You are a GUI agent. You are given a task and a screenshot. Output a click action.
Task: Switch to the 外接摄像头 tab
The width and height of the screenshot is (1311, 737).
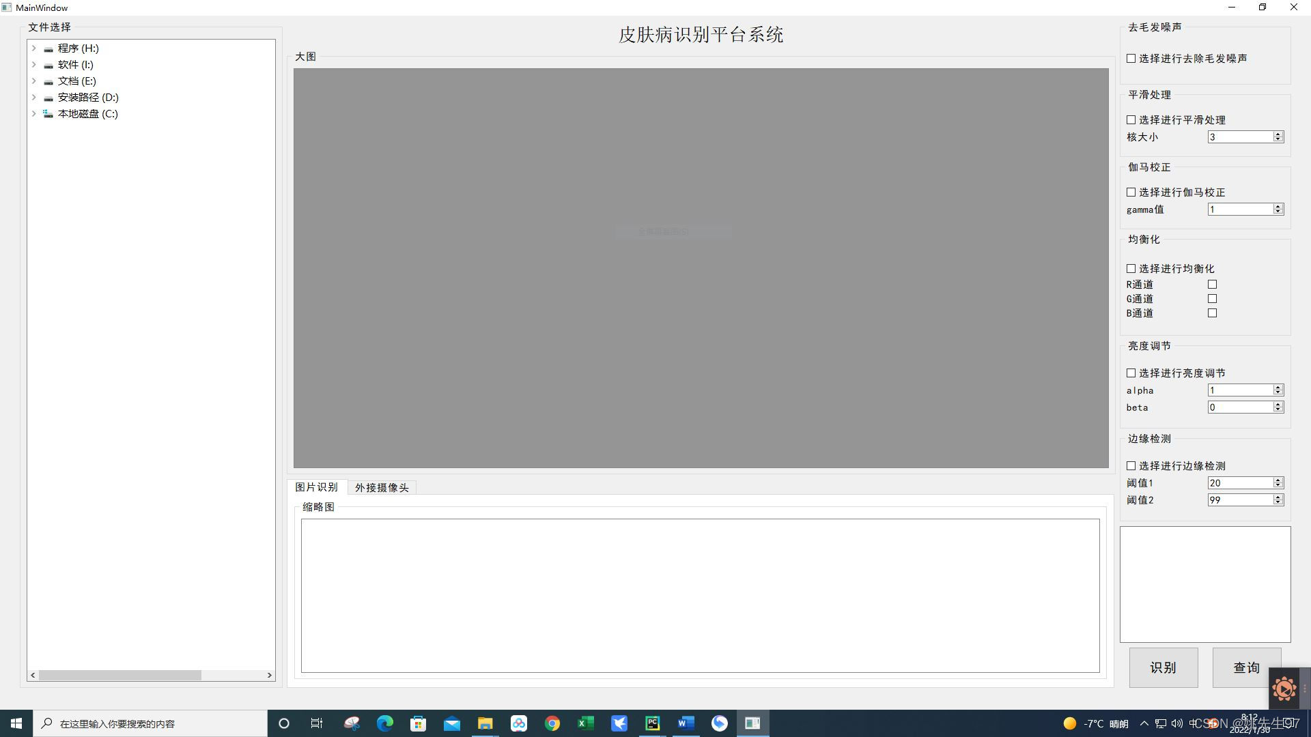coord(382,488)
